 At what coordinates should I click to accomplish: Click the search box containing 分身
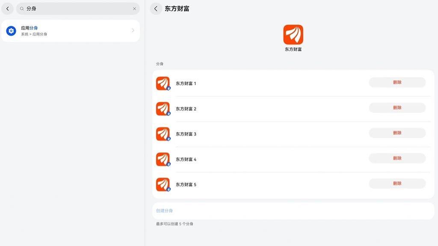click(x=77, y=9)
